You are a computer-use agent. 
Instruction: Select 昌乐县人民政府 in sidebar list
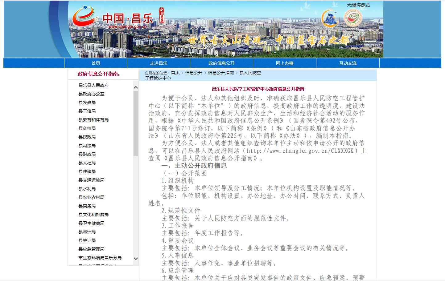93,85
